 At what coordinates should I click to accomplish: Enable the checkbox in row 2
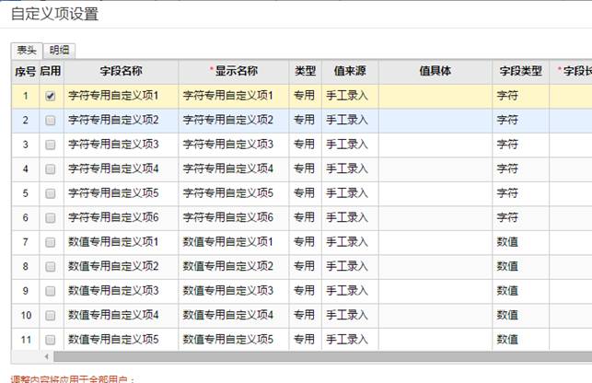pos(51,120)
